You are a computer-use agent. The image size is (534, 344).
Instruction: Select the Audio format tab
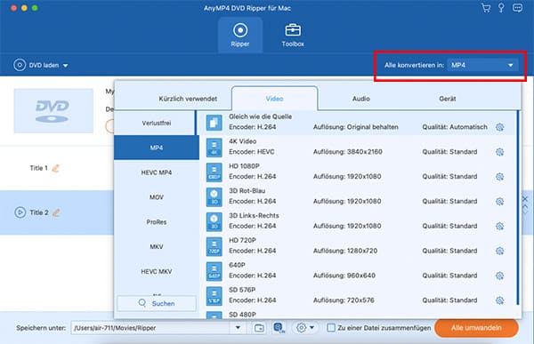click(361, 99)
